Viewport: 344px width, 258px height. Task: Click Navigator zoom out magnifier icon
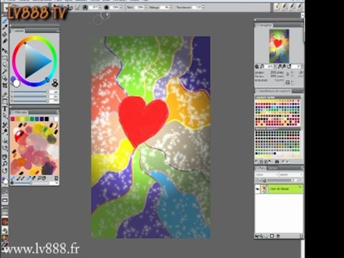[x=257, y=67]
